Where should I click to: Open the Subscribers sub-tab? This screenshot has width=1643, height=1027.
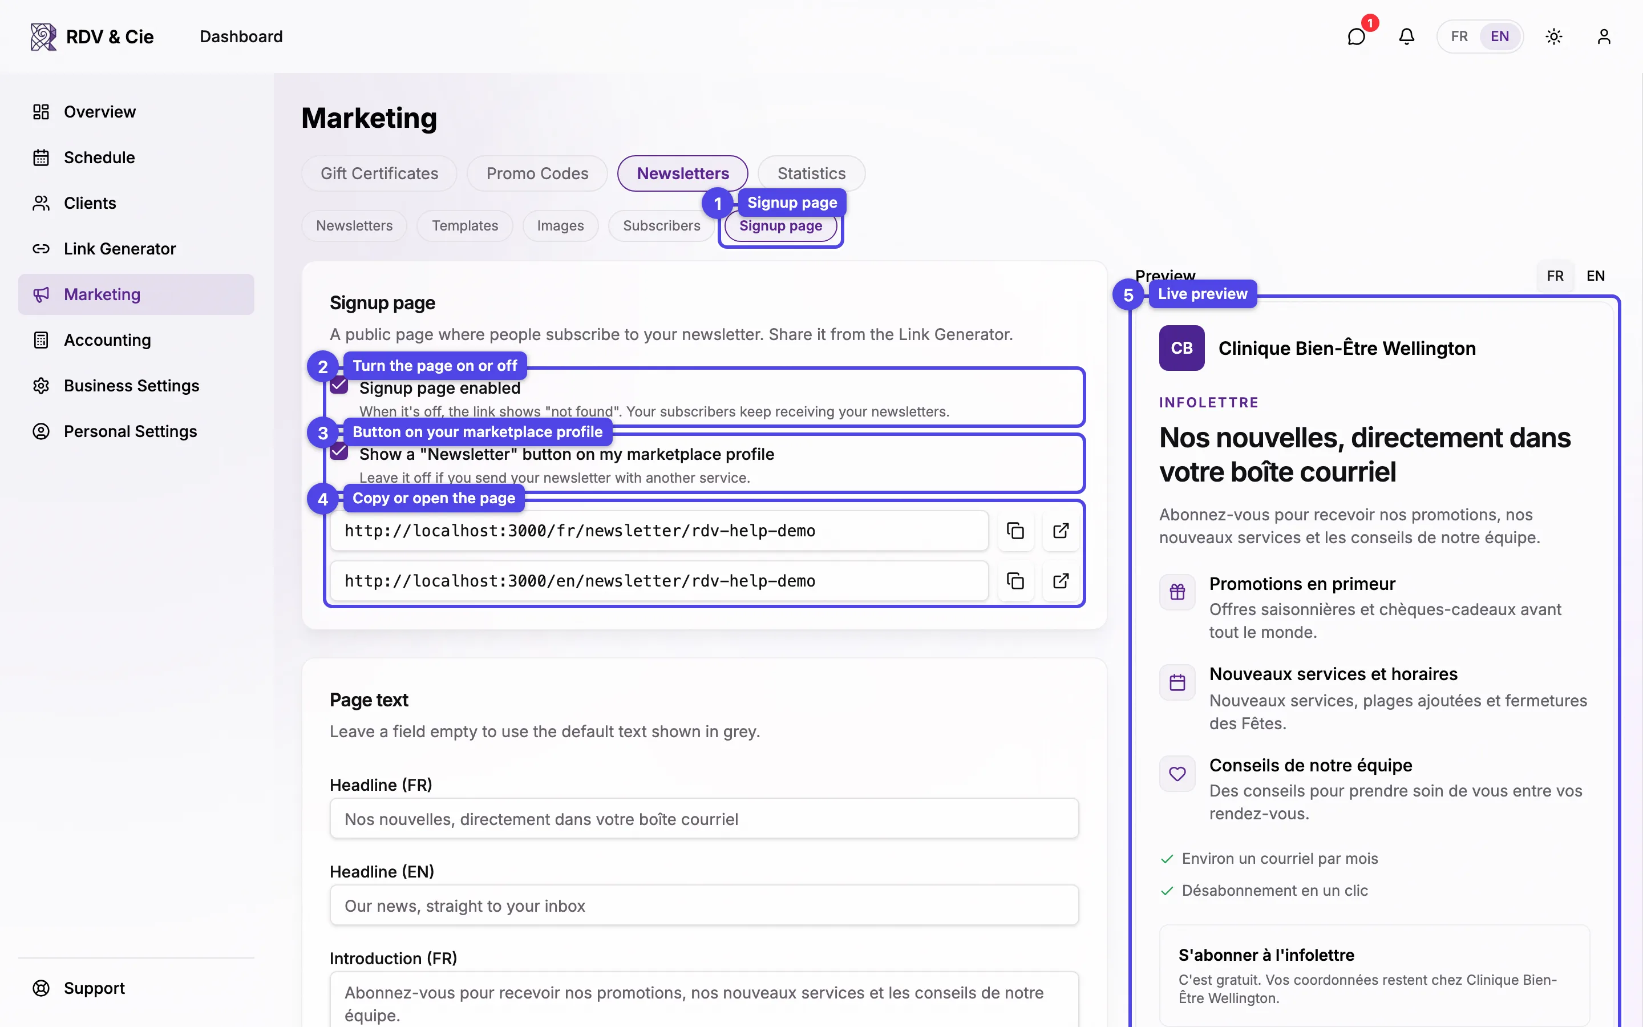661,225
